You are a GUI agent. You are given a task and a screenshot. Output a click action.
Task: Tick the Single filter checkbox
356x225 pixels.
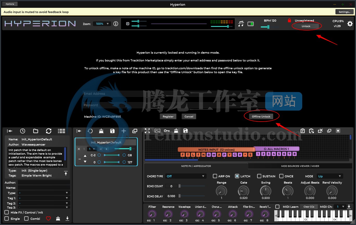(x=7, y=218)
